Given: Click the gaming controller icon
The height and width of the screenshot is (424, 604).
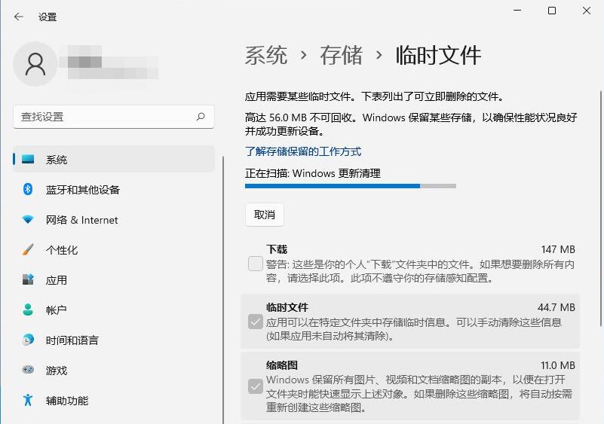Looking at the screenshot, I should (x=28, y=371).
